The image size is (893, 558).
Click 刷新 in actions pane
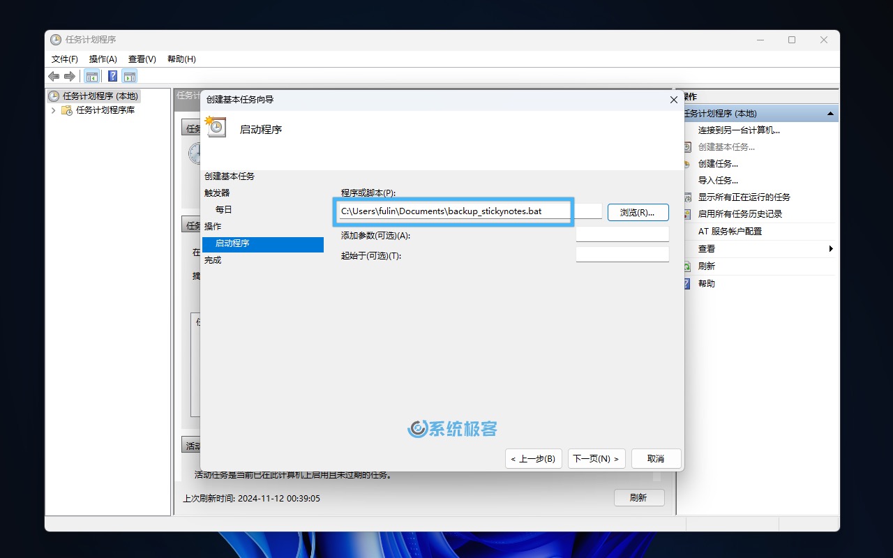707,266
